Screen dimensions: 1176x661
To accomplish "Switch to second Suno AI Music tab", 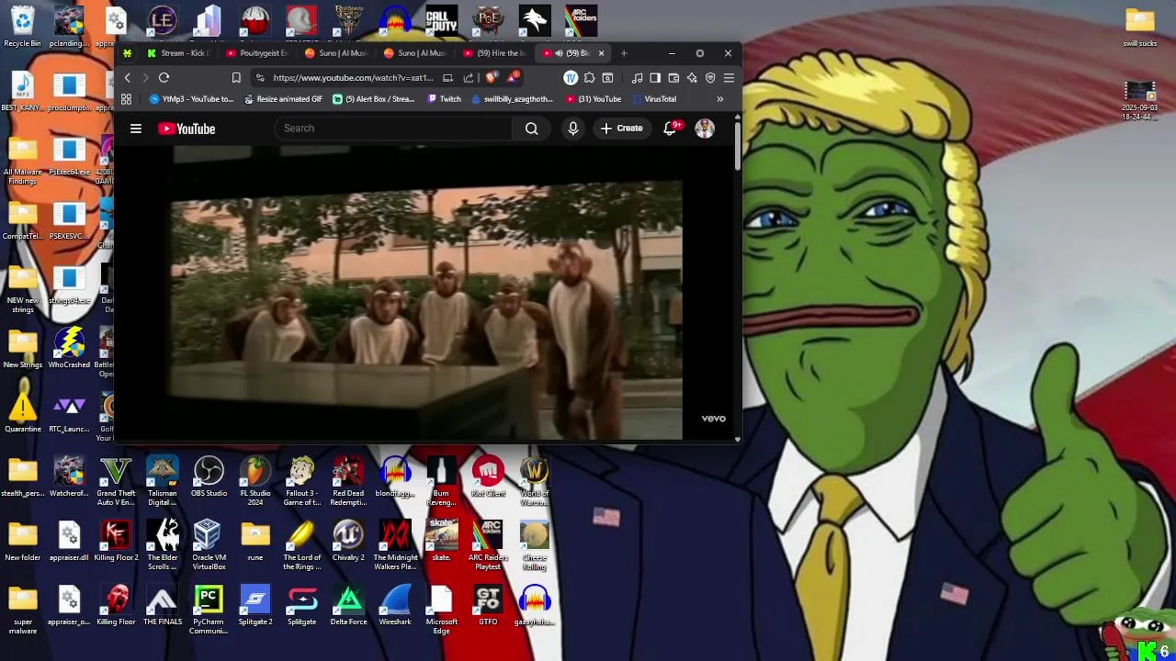I will (x=414, y=53).
